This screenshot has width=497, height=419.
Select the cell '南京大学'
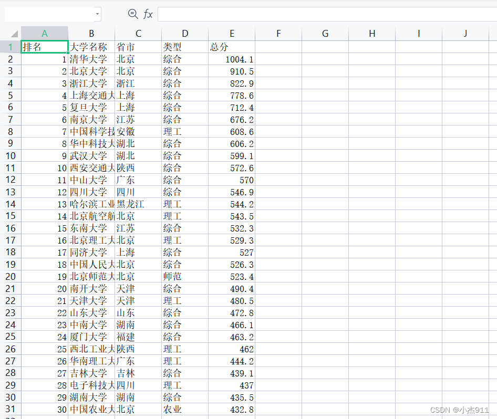coord(91,119)
